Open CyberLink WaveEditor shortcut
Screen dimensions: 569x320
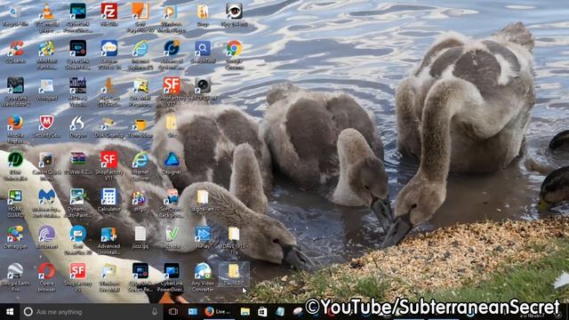[x=15, y=92]
